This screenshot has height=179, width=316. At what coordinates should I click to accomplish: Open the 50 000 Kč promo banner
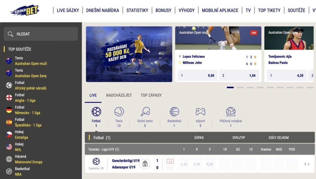pyautogui.click(x=129, y=54)
